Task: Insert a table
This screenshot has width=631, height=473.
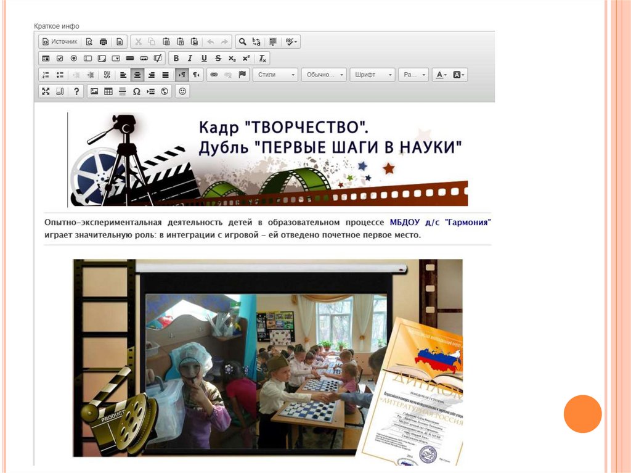Action: pos(108,91)
